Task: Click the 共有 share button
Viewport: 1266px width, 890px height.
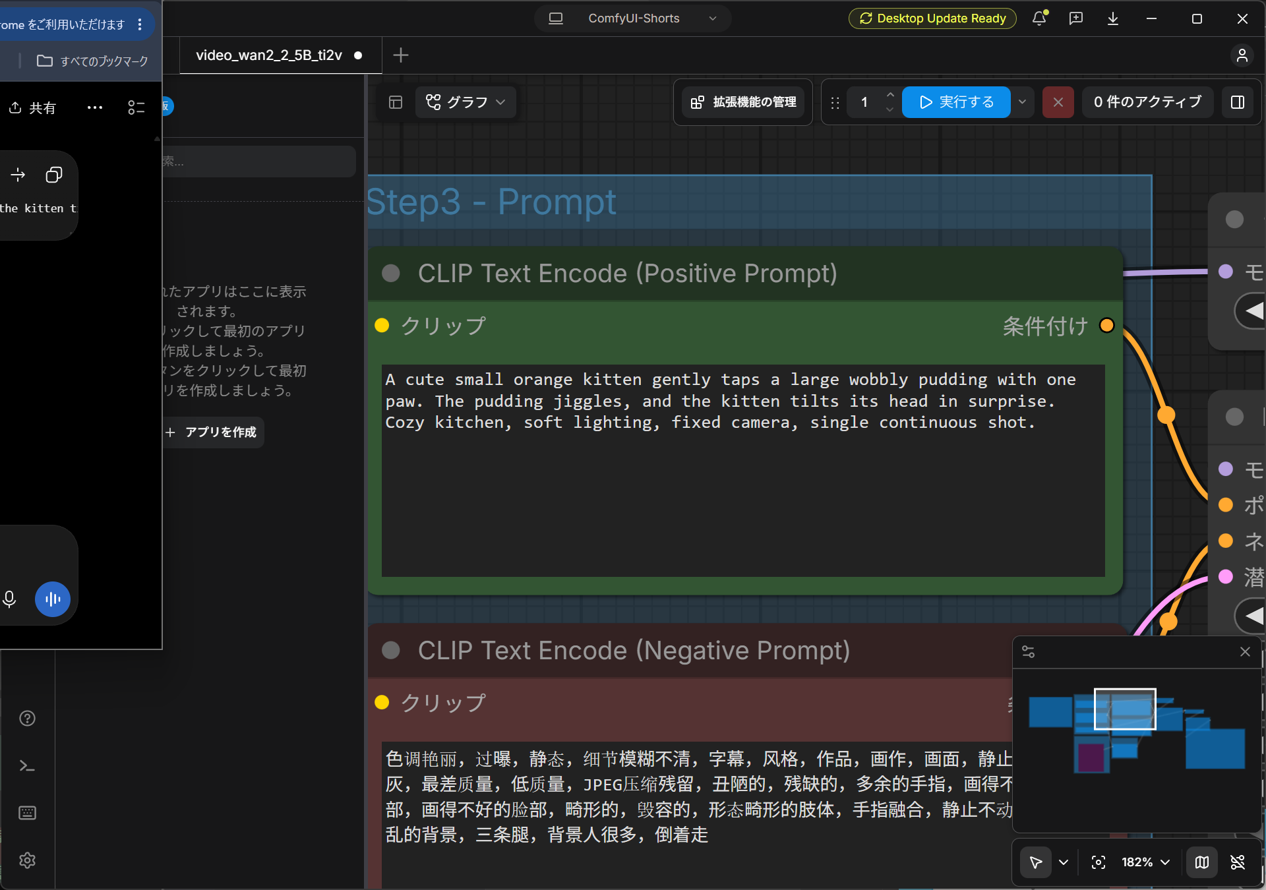Action: (x=33, y=108)
